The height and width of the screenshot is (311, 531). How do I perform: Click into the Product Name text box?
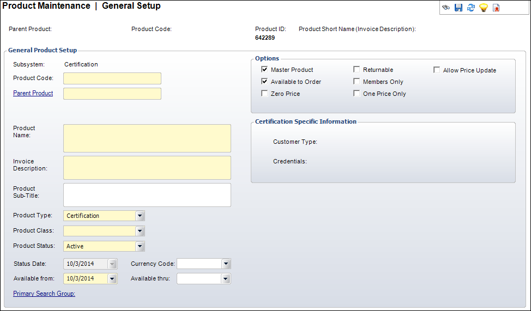click(147, 138)
